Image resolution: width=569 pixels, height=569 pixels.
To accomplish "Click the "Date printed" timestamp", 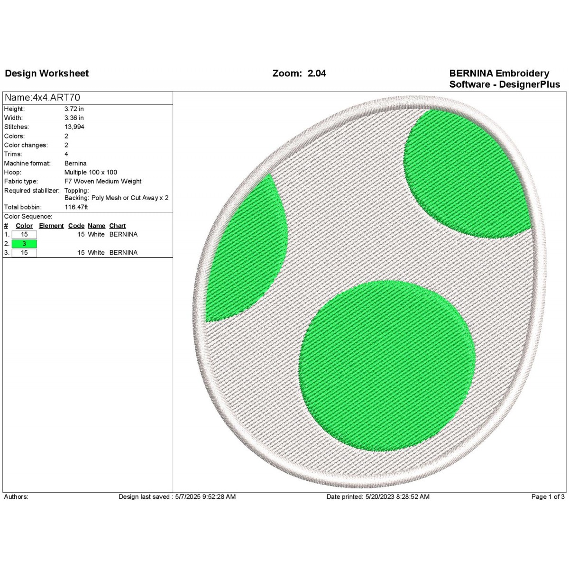I will point(378,497).
